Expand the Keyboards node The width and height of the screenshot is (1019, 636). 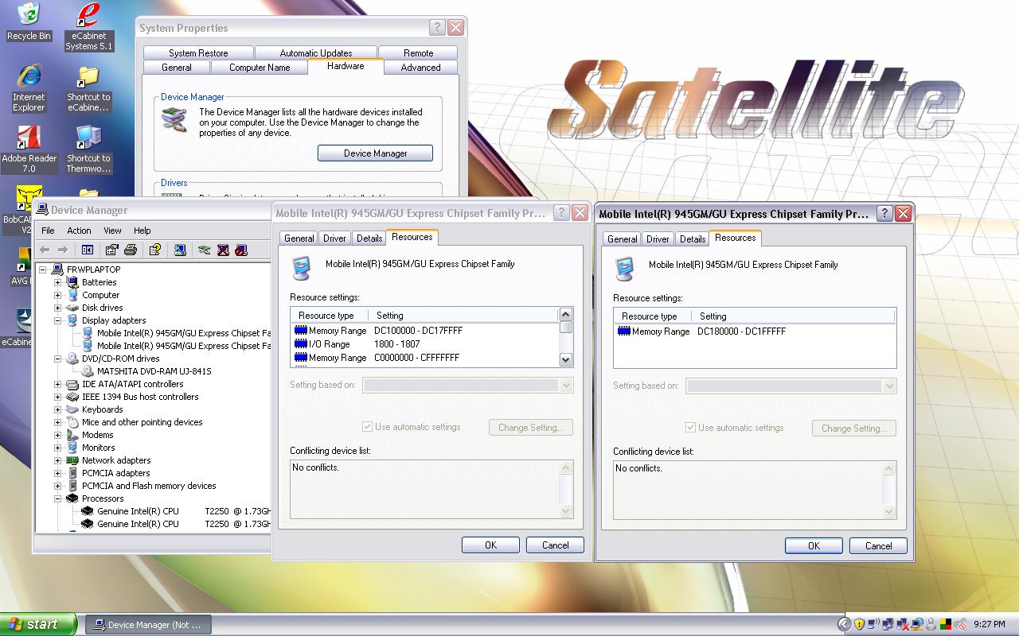click(x=57, y=409)
